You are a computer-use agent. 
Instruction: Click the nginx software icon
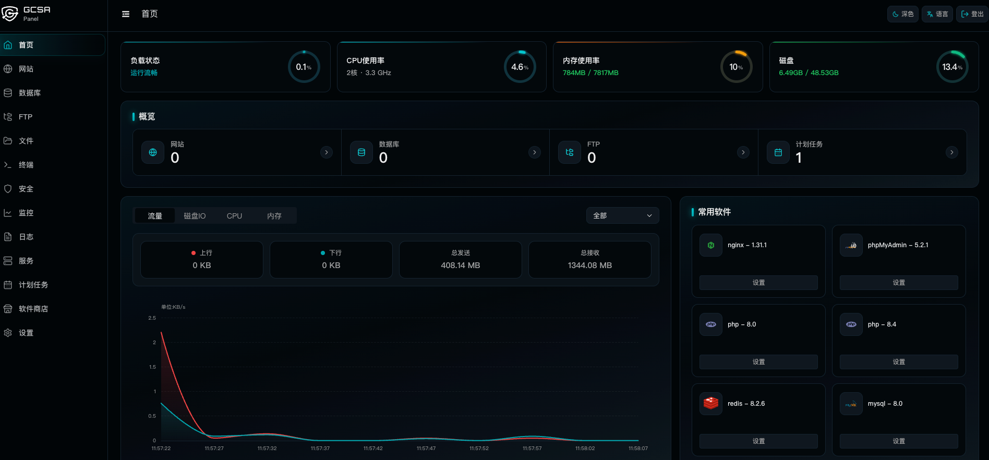[711, 245]
